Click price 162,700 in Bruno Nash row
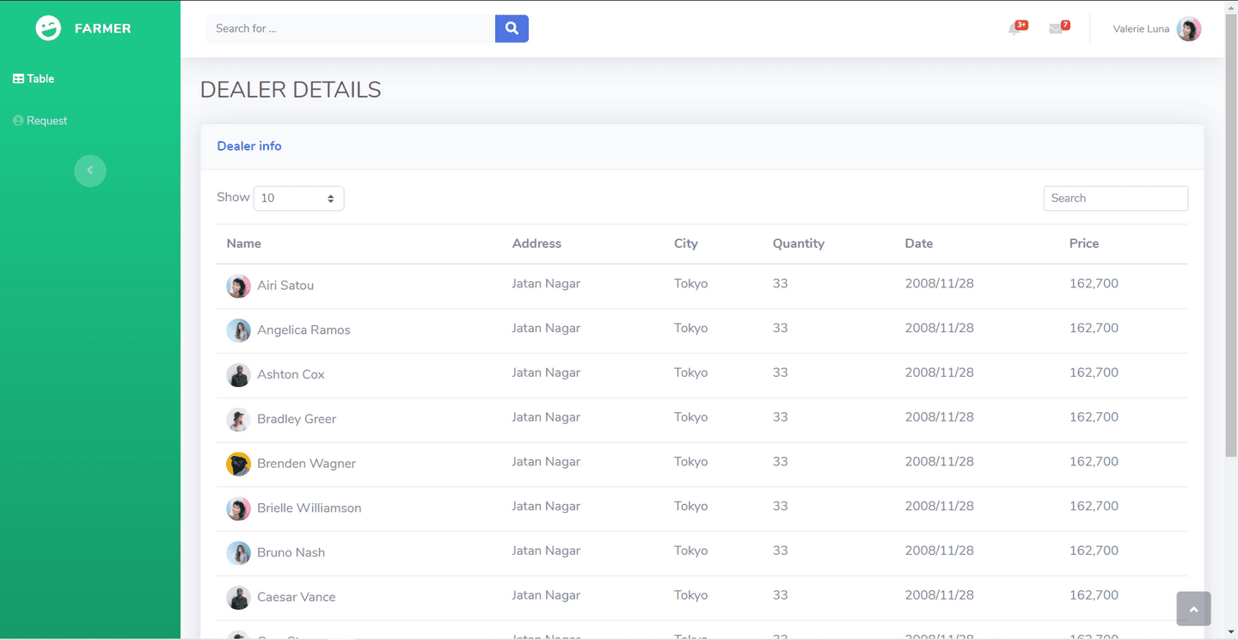Viewport: 1238px width, 640px height. coord(1094,551)
